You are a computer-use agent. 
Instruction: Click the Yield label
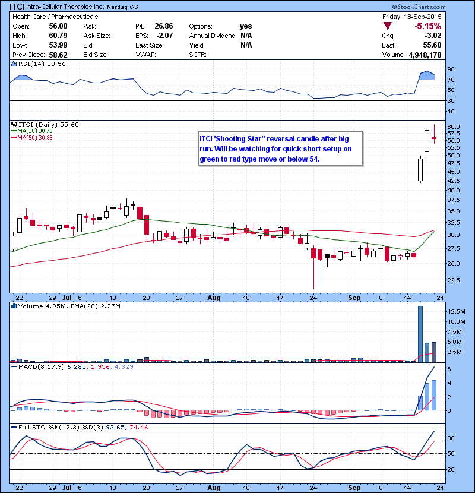coord(197,45)
